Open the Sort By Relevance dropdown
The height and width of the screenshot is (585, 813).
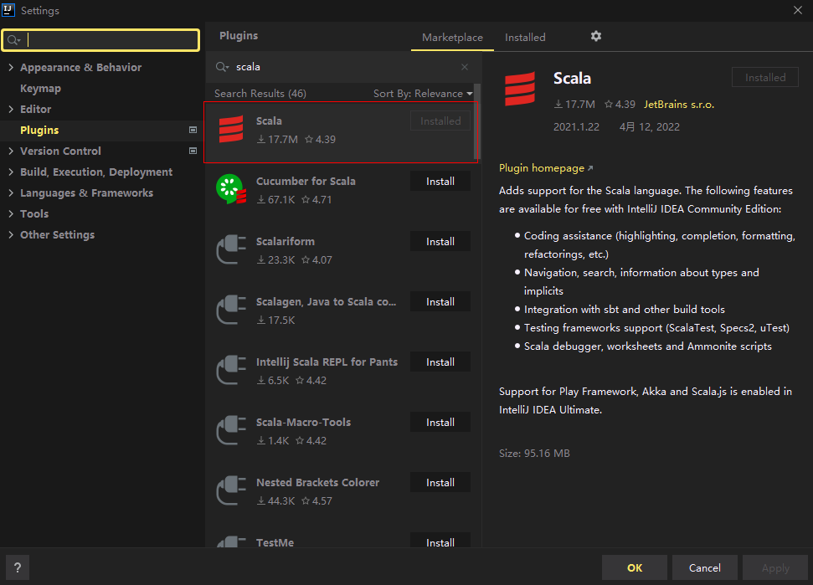[x=423, y=93]
